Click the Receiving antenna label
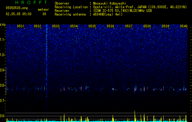 coord(70,14)
